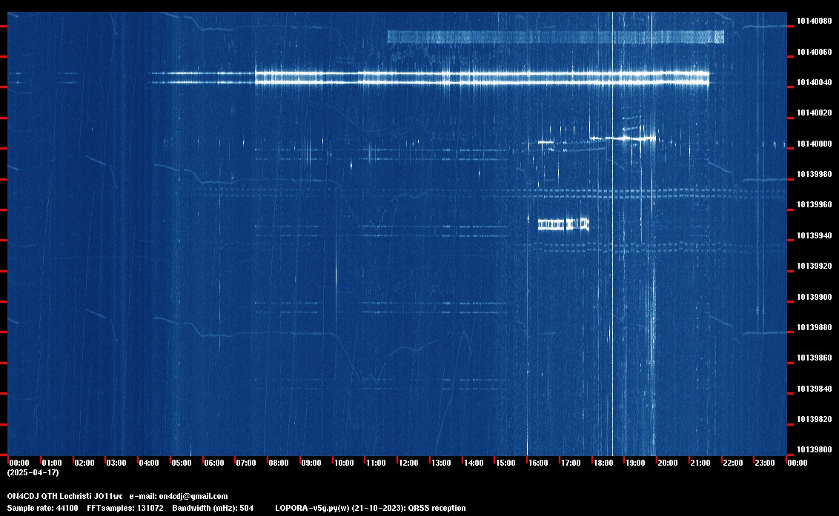This screenshot has width=839, height=516.
Task: Click the 14:00 time axis label
Action: coord(474,463)
